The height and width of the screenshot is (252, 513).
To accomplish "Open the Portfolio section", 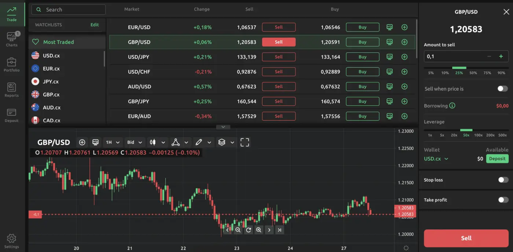I will [12, 65].
